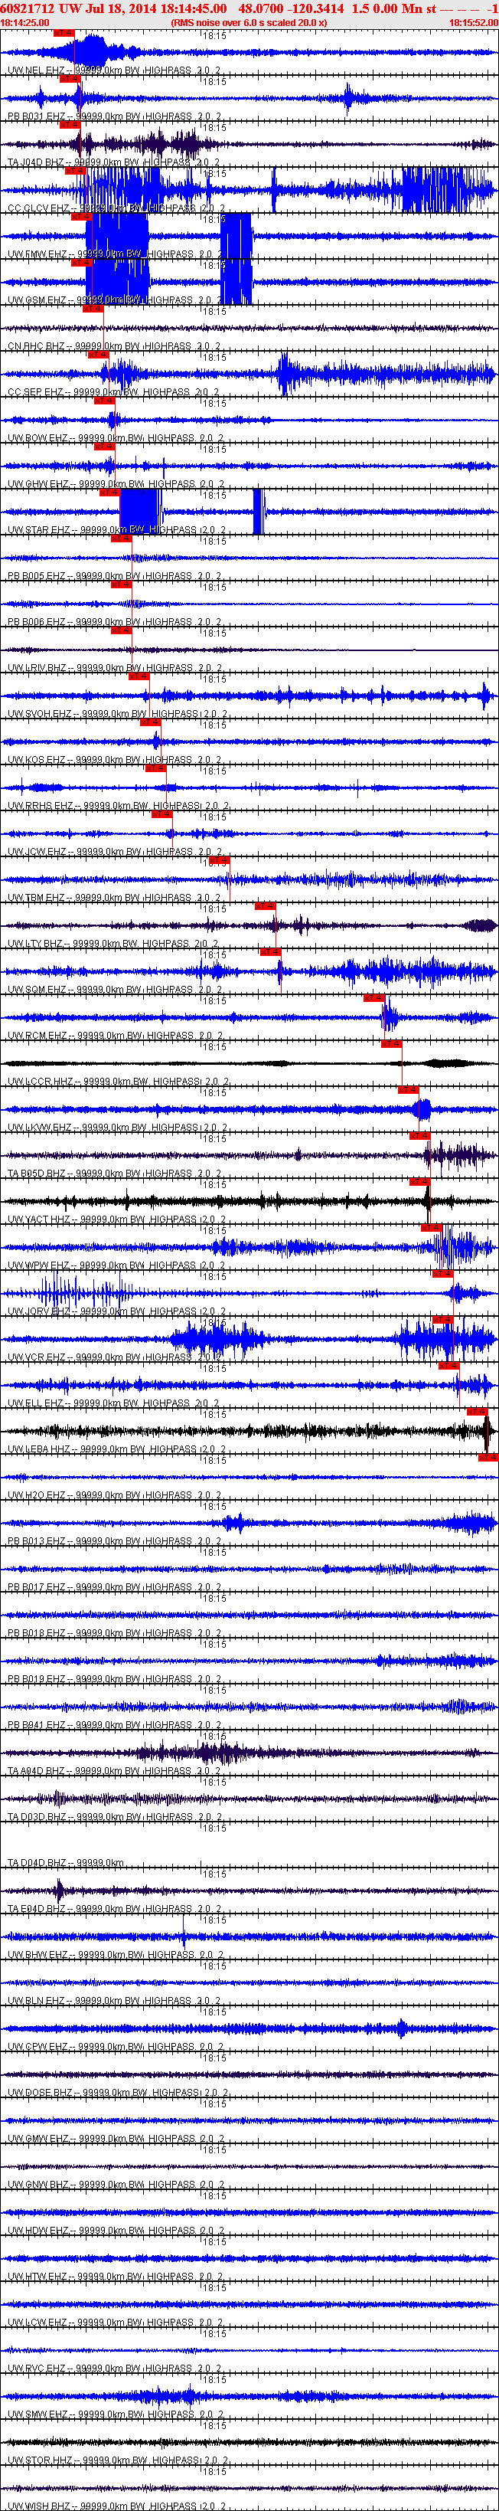Screen dimensions: 499x2511
Task: Select the UW LKWW EHZ station label
Action: tap(117, 1128)
